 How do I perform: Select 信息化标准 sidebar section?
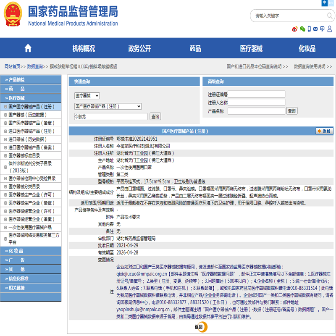[31, 278]
